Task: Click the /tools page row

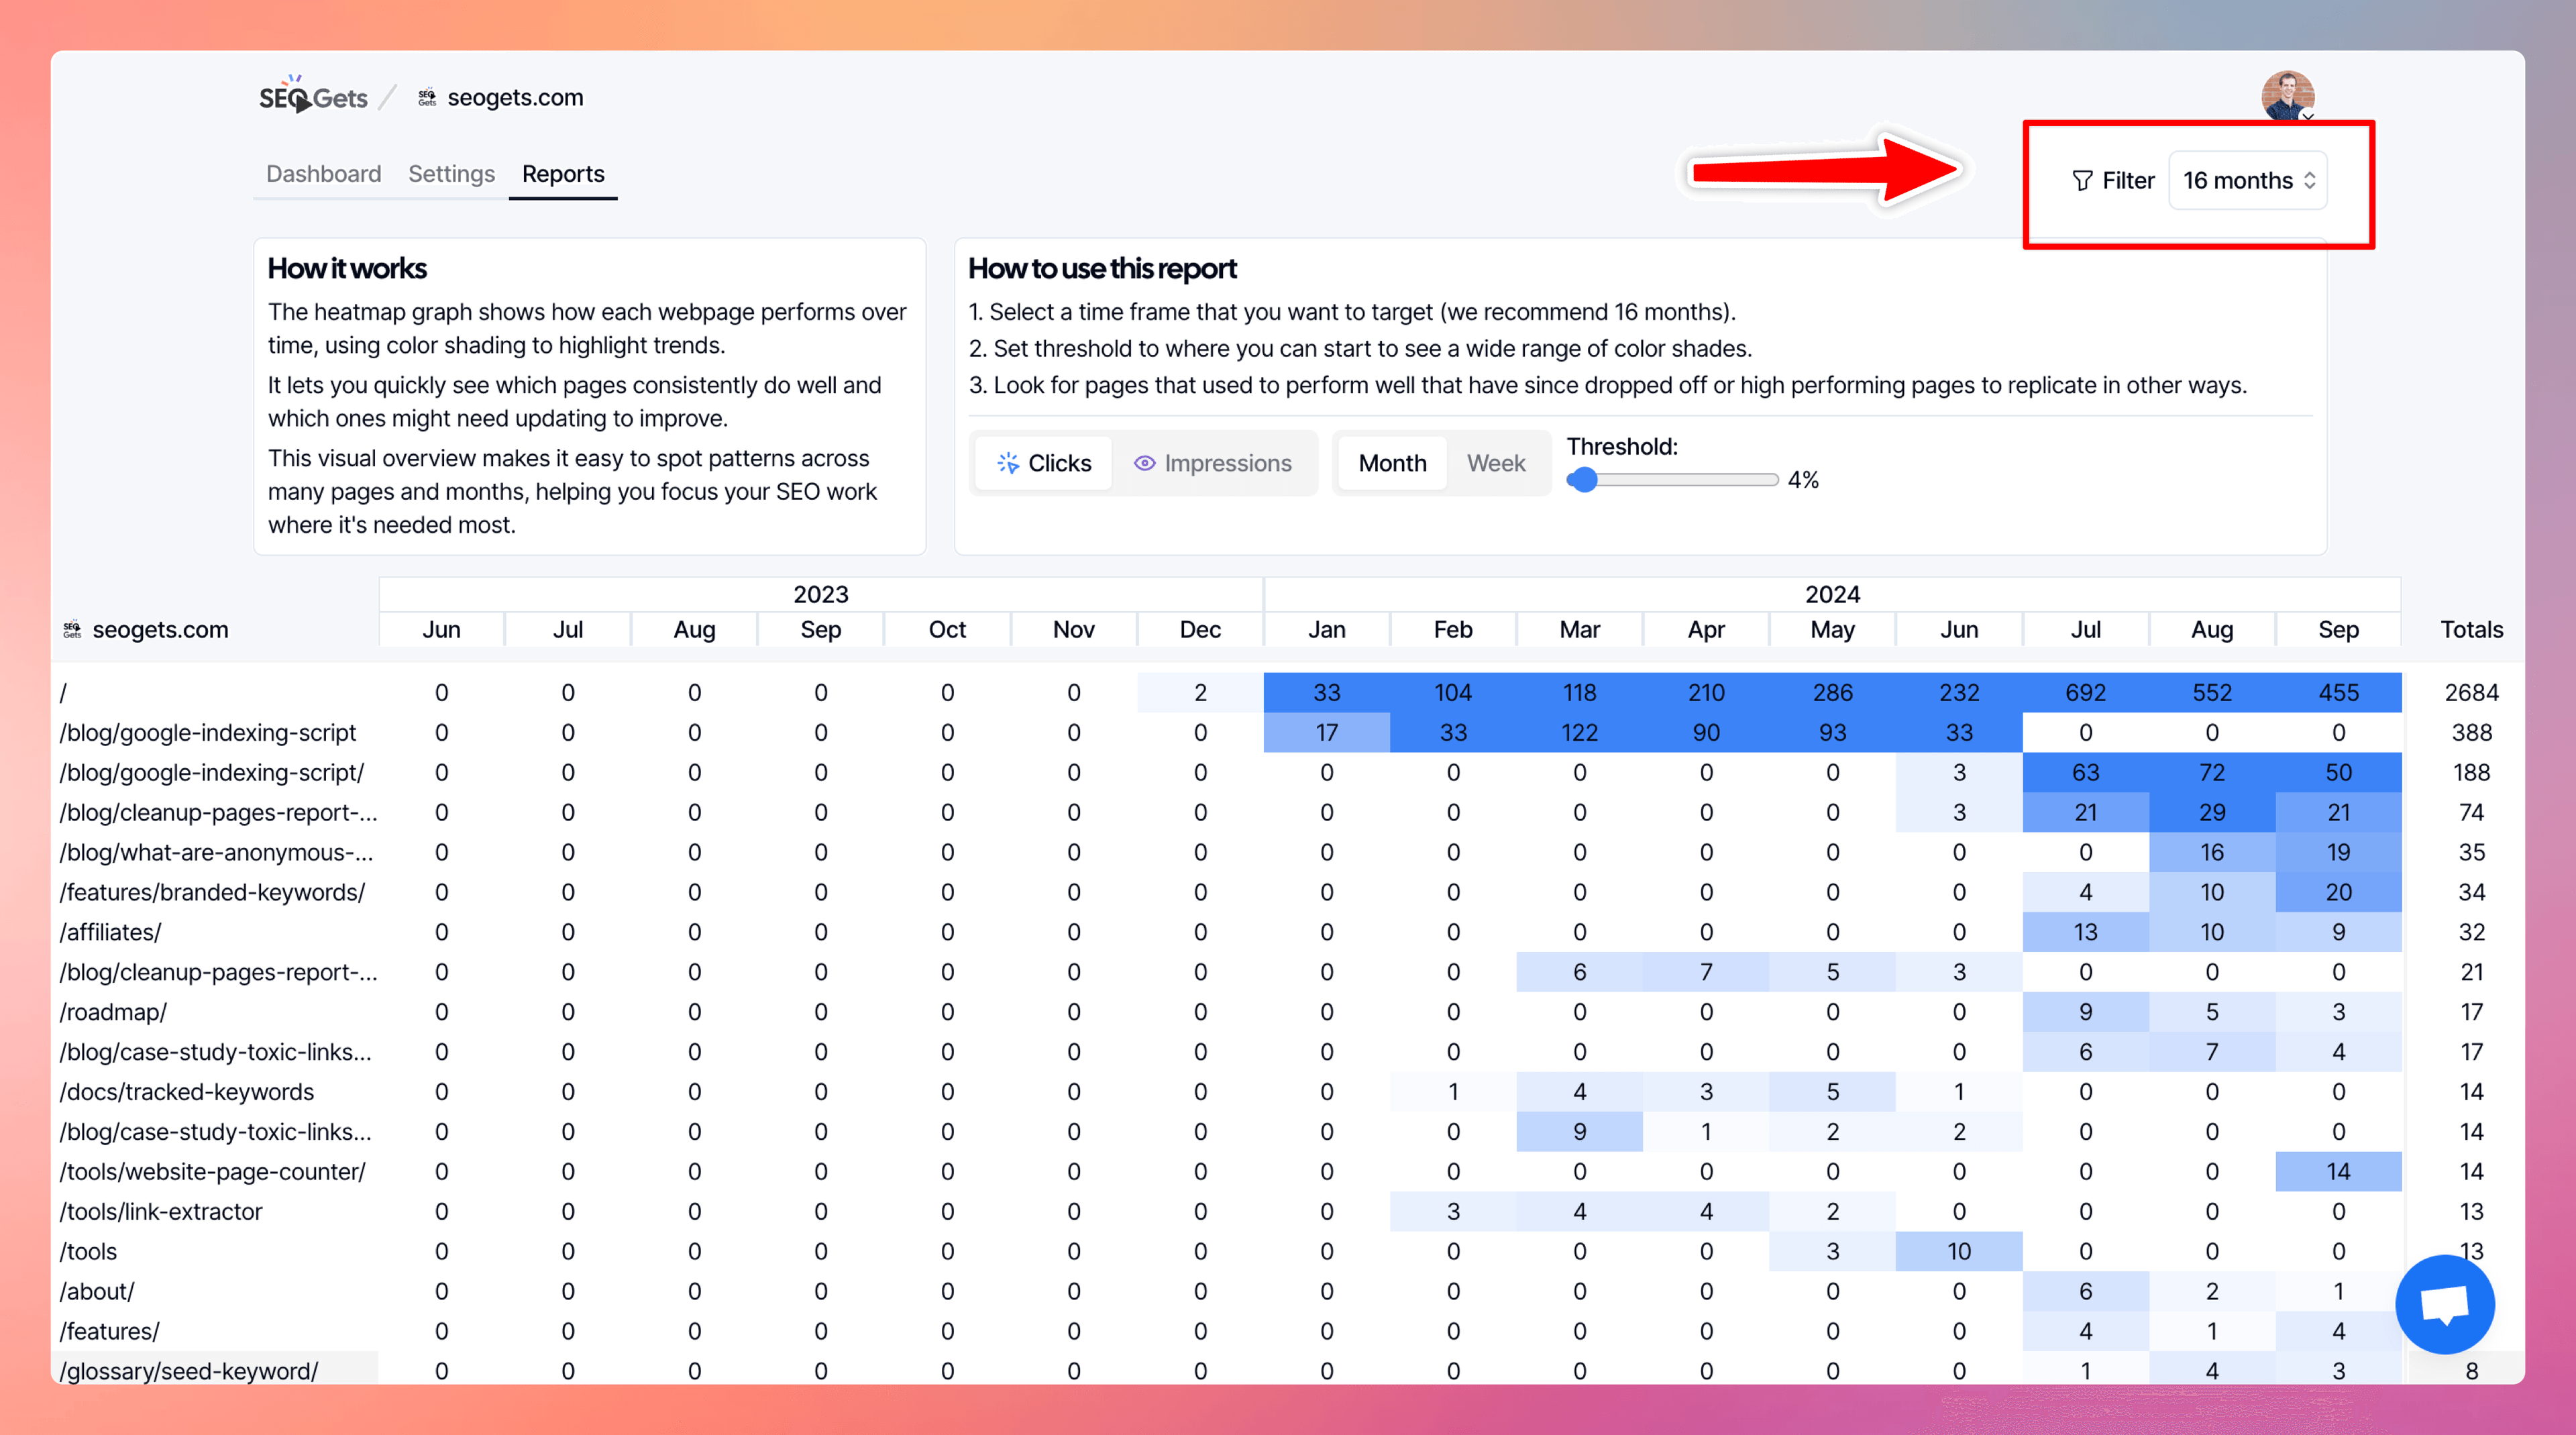Action: 88,1252
